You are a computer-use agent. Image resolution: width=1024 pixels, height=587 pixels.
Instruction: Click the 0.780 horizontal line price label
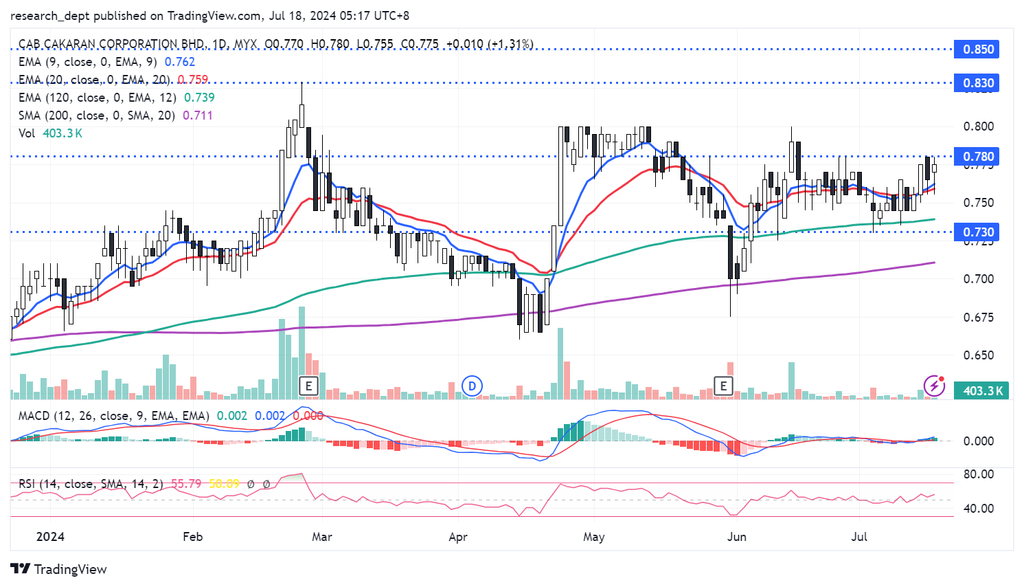point(978,157)
